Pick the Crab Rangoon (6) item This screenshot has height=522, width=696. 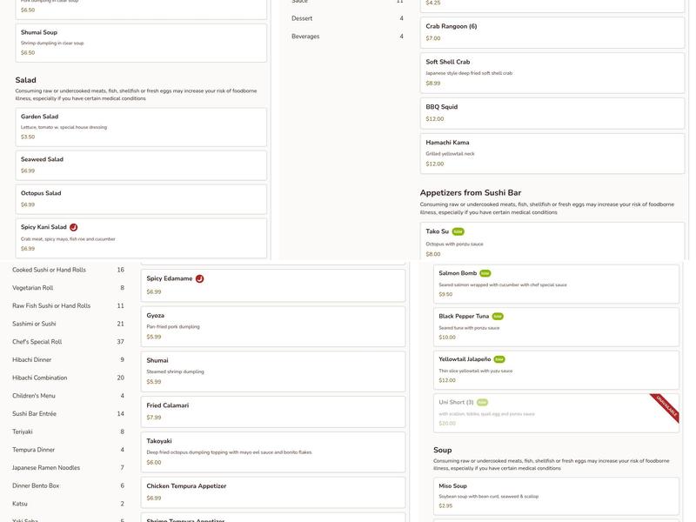point(552,32)
